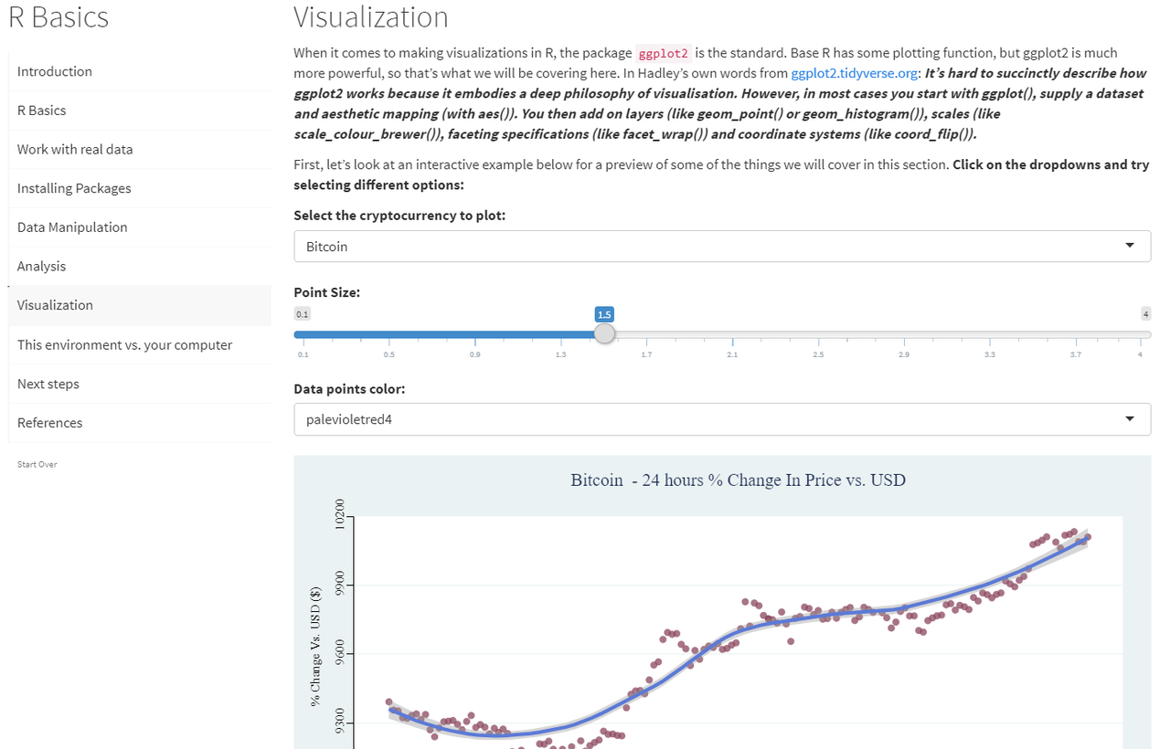Image resolution: width=1170 pixels, height=749 pixels.
Task: Navigate to Data Manipulation section
Action: pos(139,227)
